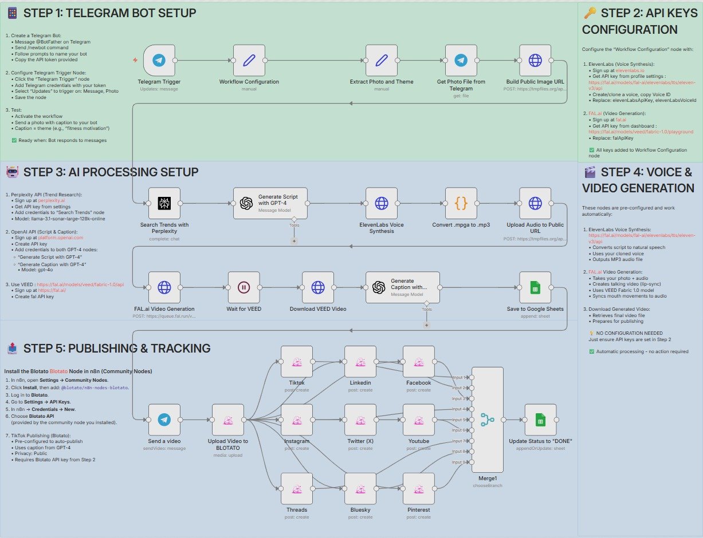Click the 'Ready when: Bot responds to messages' text
The image size is (703, 538).
click(x=62, y=140)
